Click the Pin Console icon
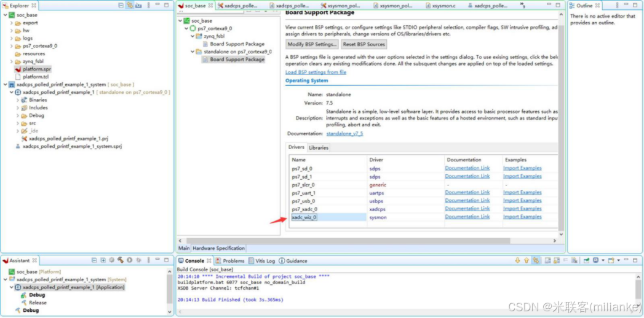 [x=586, y=261]
